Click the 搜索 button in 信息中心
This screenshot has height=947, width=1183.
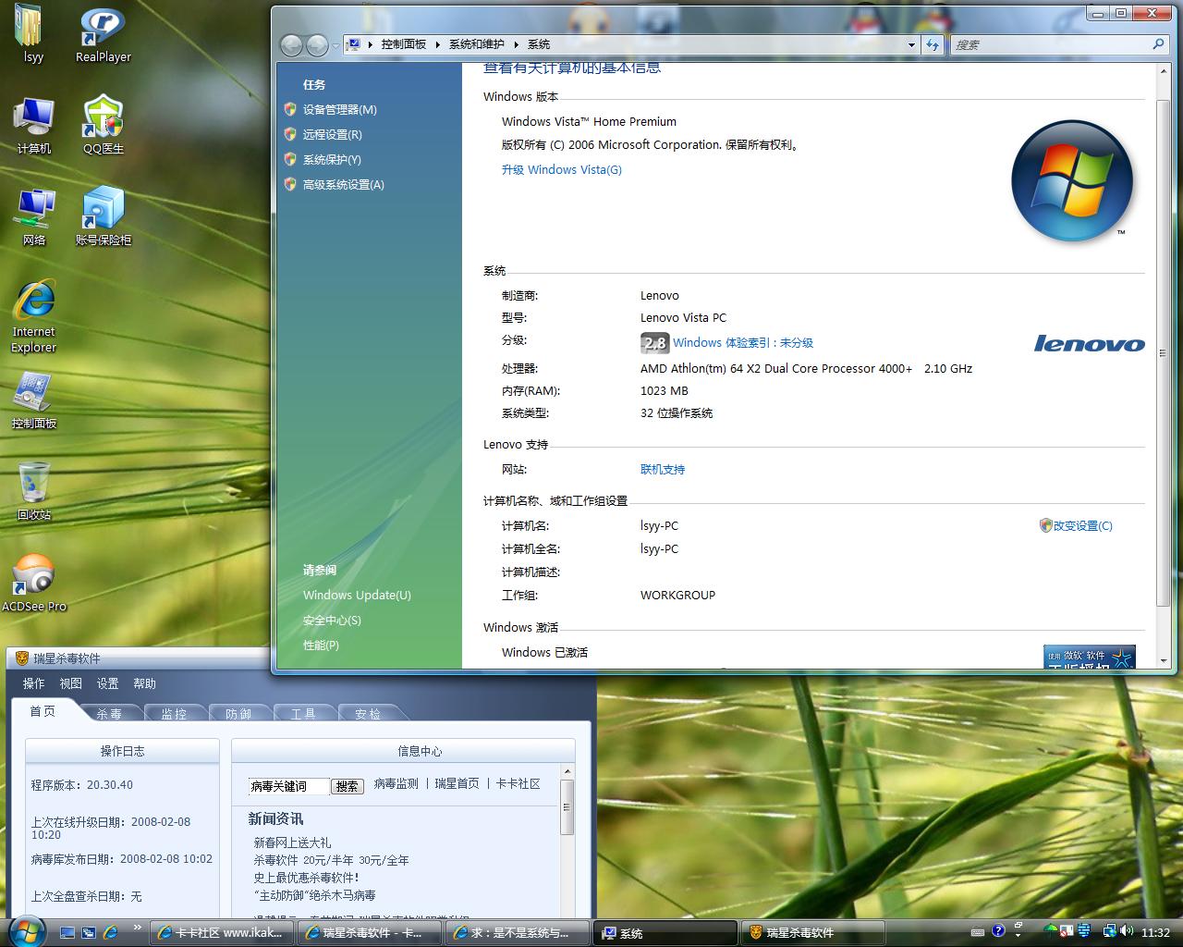[x=347, y=786]
